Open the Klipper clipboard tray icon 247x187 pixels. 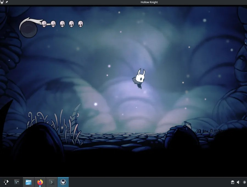tap(232, 182)
